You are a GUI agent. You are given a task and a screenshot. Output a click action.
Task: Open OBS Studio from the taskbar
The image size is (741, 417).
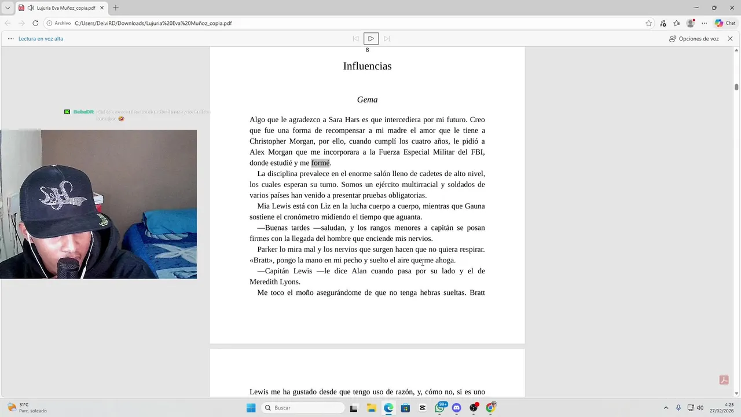[x=474, y=408]
